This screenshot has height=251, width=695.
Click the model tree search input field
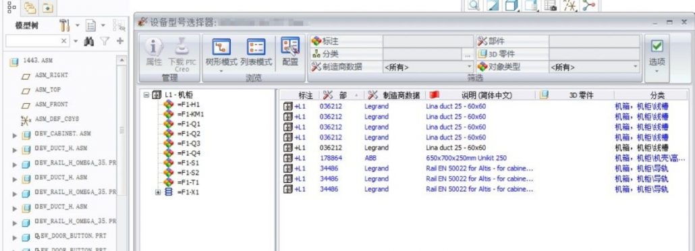coord(33,41)
